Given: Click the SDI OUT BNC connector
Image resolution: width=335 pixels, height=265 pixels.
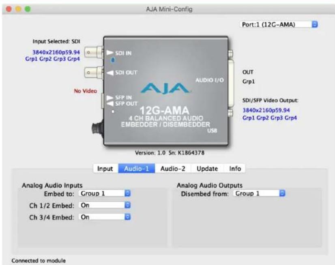Looking at the screenshot, I should pos(94,73).
